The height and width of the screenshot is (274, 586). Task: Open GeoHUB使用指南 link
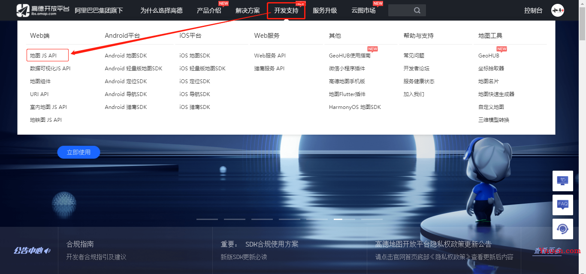(x=350, y=56)
